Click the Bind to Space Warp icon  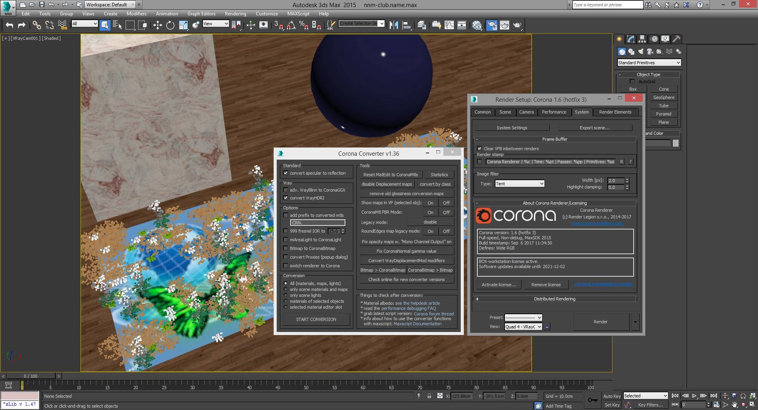(x=62, y=25)
